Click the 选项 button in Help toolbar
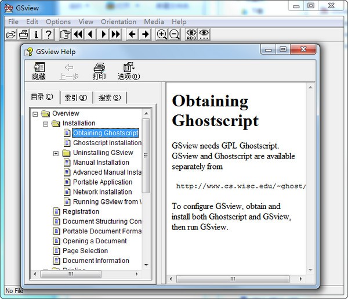Screen dimensions: 348x299 [128, 71]
